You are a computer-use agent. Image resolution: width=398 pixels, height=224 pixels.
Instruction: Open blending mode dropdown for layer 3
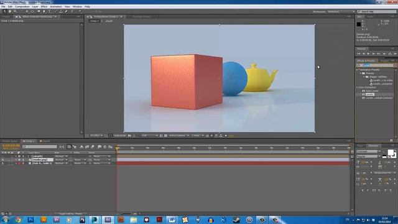coord(61,163)
